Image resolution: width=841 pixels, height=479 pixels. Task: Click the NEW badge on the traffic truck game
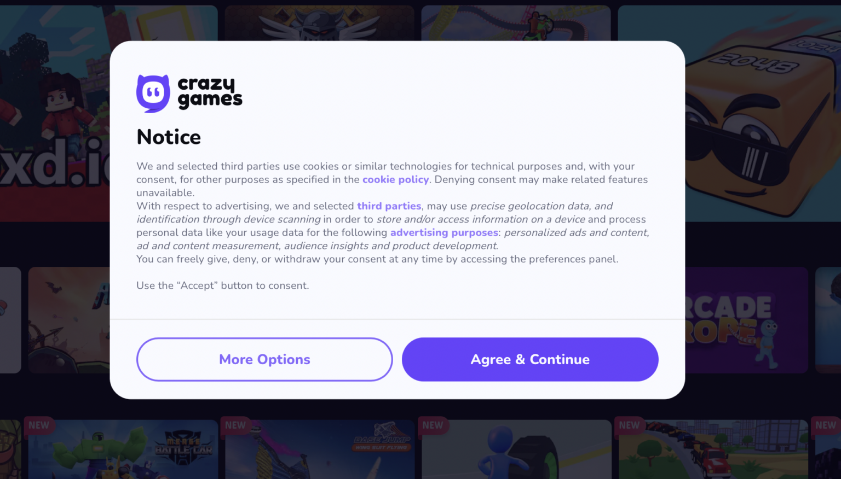click(629, 426)
